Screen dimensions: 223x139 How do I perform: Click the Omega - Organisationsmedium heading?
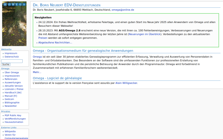(83, 51)
